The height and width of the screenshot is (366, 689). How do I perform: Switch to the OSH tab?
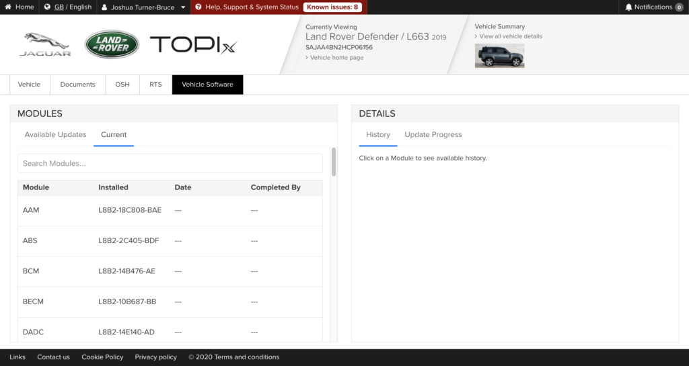click(x=122, y=85)
